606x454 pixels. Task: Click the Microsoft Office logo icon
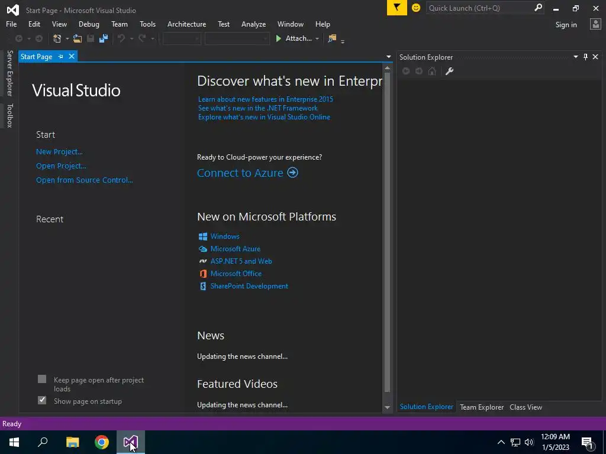203,274
